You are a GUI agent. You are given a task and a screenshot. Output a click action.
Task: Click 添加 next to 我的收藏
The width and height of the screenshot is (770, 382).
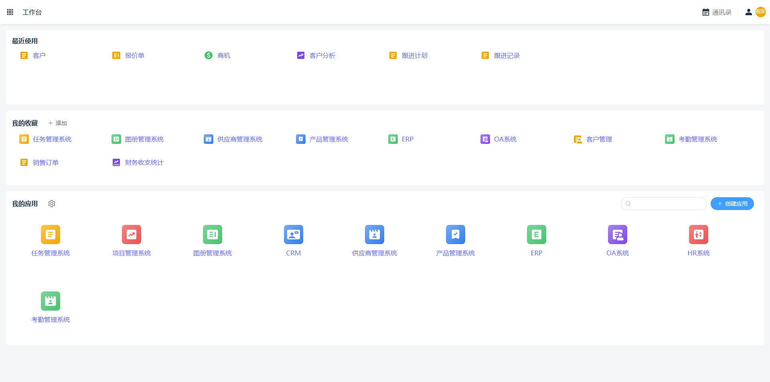point(58,123)
